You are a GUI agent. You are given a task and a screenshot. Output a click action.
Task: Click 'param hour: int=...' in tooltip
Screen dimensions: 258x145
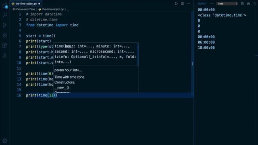click(68, 70)
